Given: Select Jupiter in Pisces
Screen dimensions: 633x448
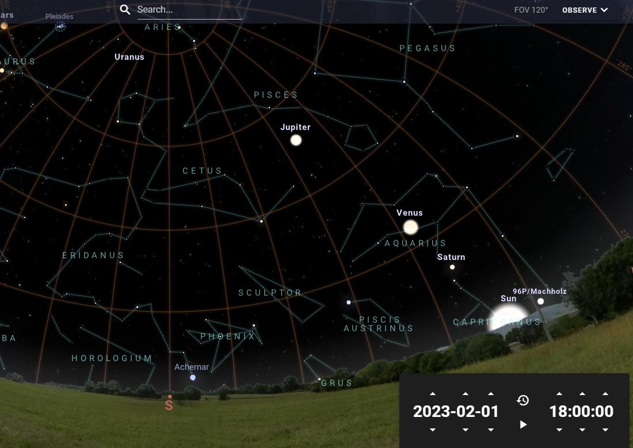Looking at the screenshot, I should click(295, 139).
